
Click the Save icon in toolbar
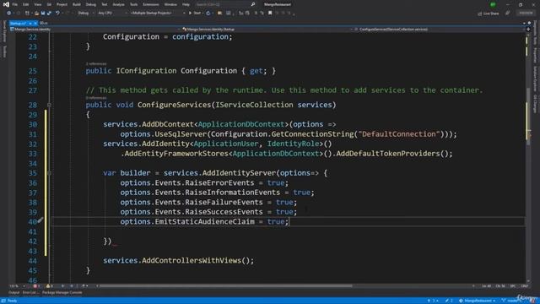[43, 14]
